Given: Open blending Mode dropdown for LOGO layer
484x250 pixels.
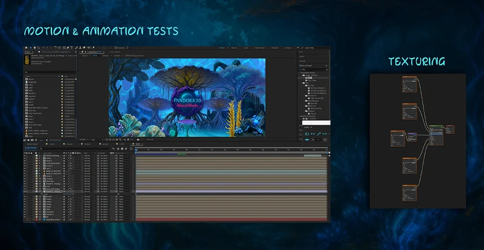Looking at the screenshot, I should coord(89,158).
